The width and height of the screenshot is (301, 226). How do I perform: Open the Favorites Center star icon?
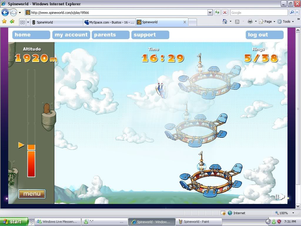click(4, 21)
